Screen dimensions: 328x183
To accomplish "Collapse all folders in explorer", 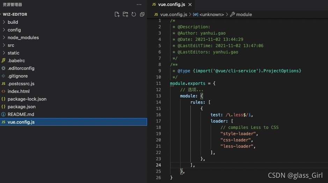I will [x=142, y=14].
